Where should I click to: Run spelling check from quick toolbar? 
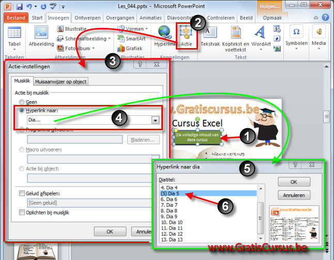tap(53, 6)
